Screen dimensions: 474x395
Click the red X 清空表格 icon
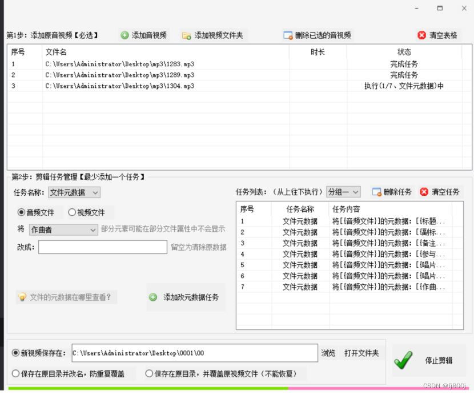(421, 35)
